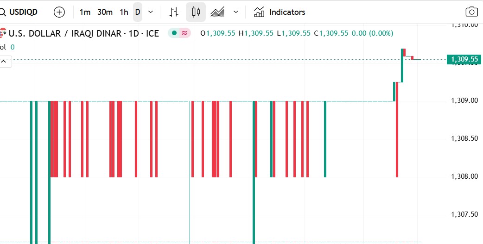This screenshot has height=244, width=483.
Task: Take a chart snapshot with camera icon
Action: tap(471, 12)
